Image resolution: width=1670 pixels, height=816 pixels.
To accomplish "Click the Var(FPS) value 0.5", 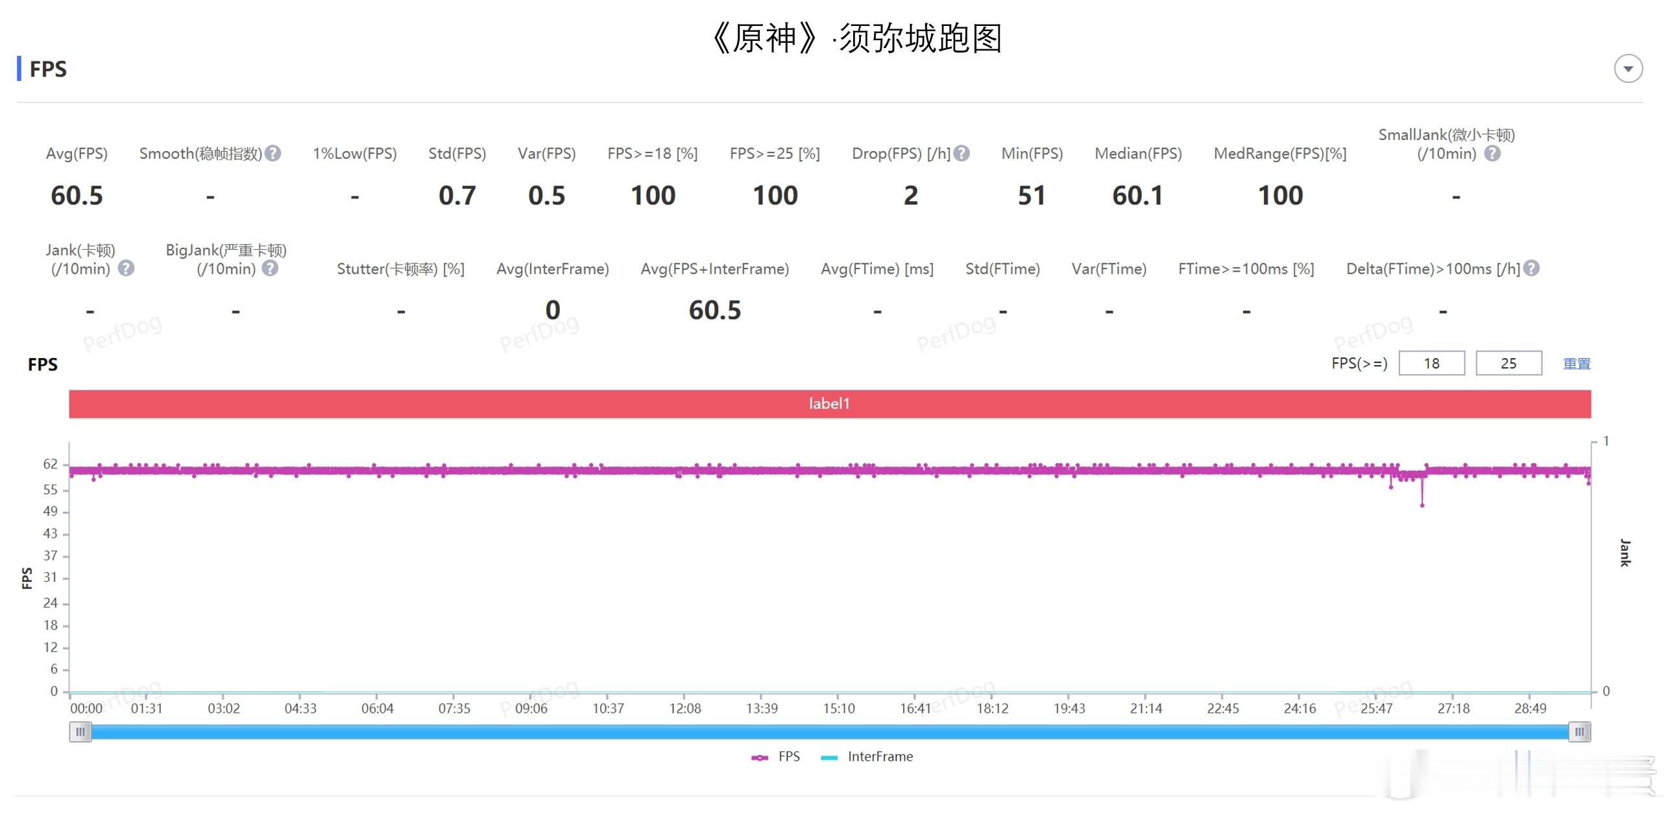I will pyautogui.click(x=546, y=195).
